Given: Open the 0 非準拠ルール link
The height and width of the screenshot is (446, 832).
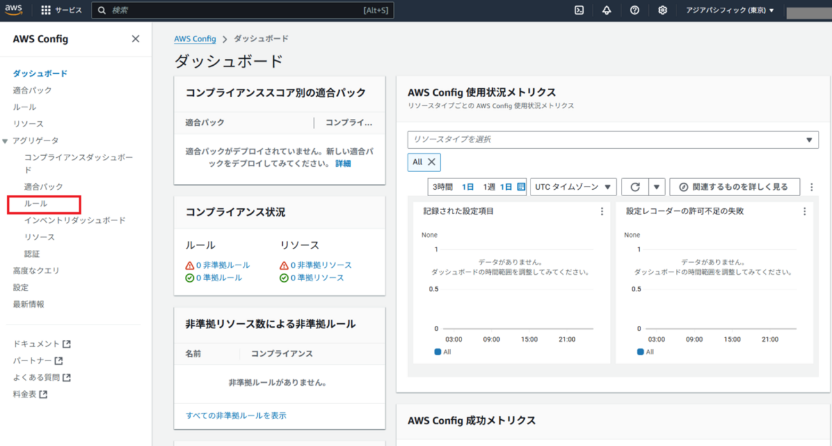Looking at the screenshot, I should 223,265.
